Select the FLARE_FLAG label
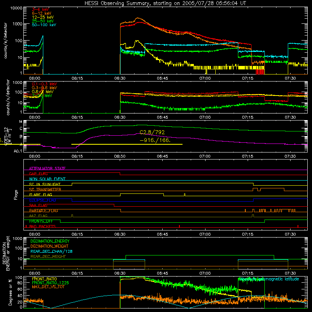 tap(41, 195)
